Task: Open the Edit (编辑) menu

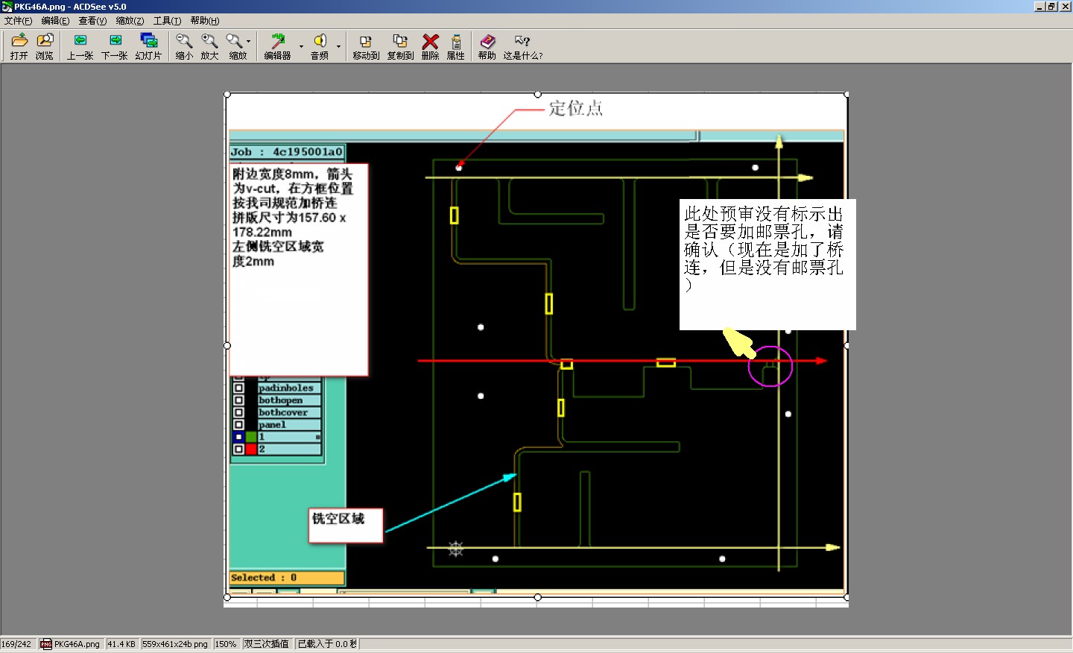Action: pyautogui.click(x=55, y=21)
